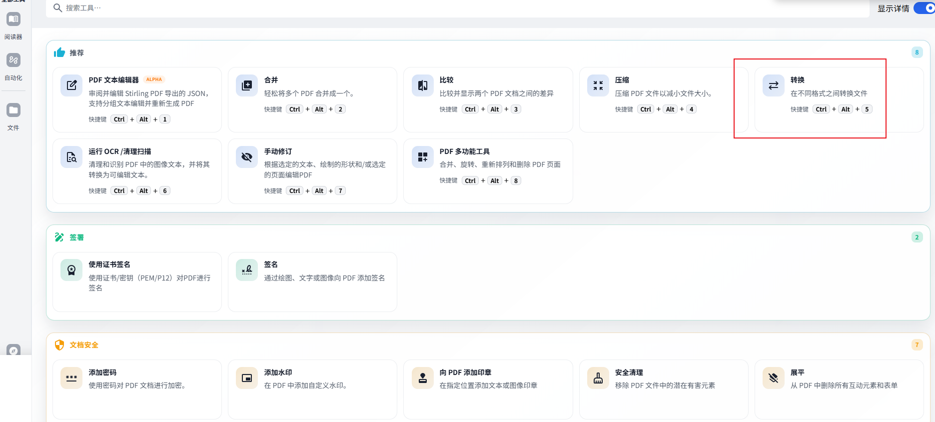This screenshot has height=422, width=935.
Task: Focus the 搜索工具 search field
Action: point(458,8)
